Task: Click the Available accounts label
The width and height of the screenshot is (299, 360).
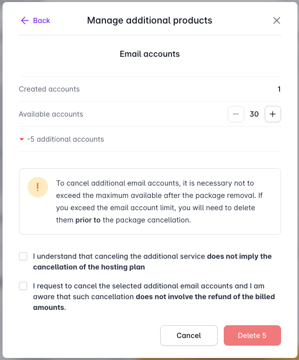Action: point(51,114)
